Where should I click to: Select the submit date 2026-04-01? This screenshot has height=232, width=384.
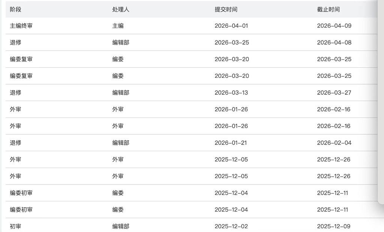click(231, 26)
